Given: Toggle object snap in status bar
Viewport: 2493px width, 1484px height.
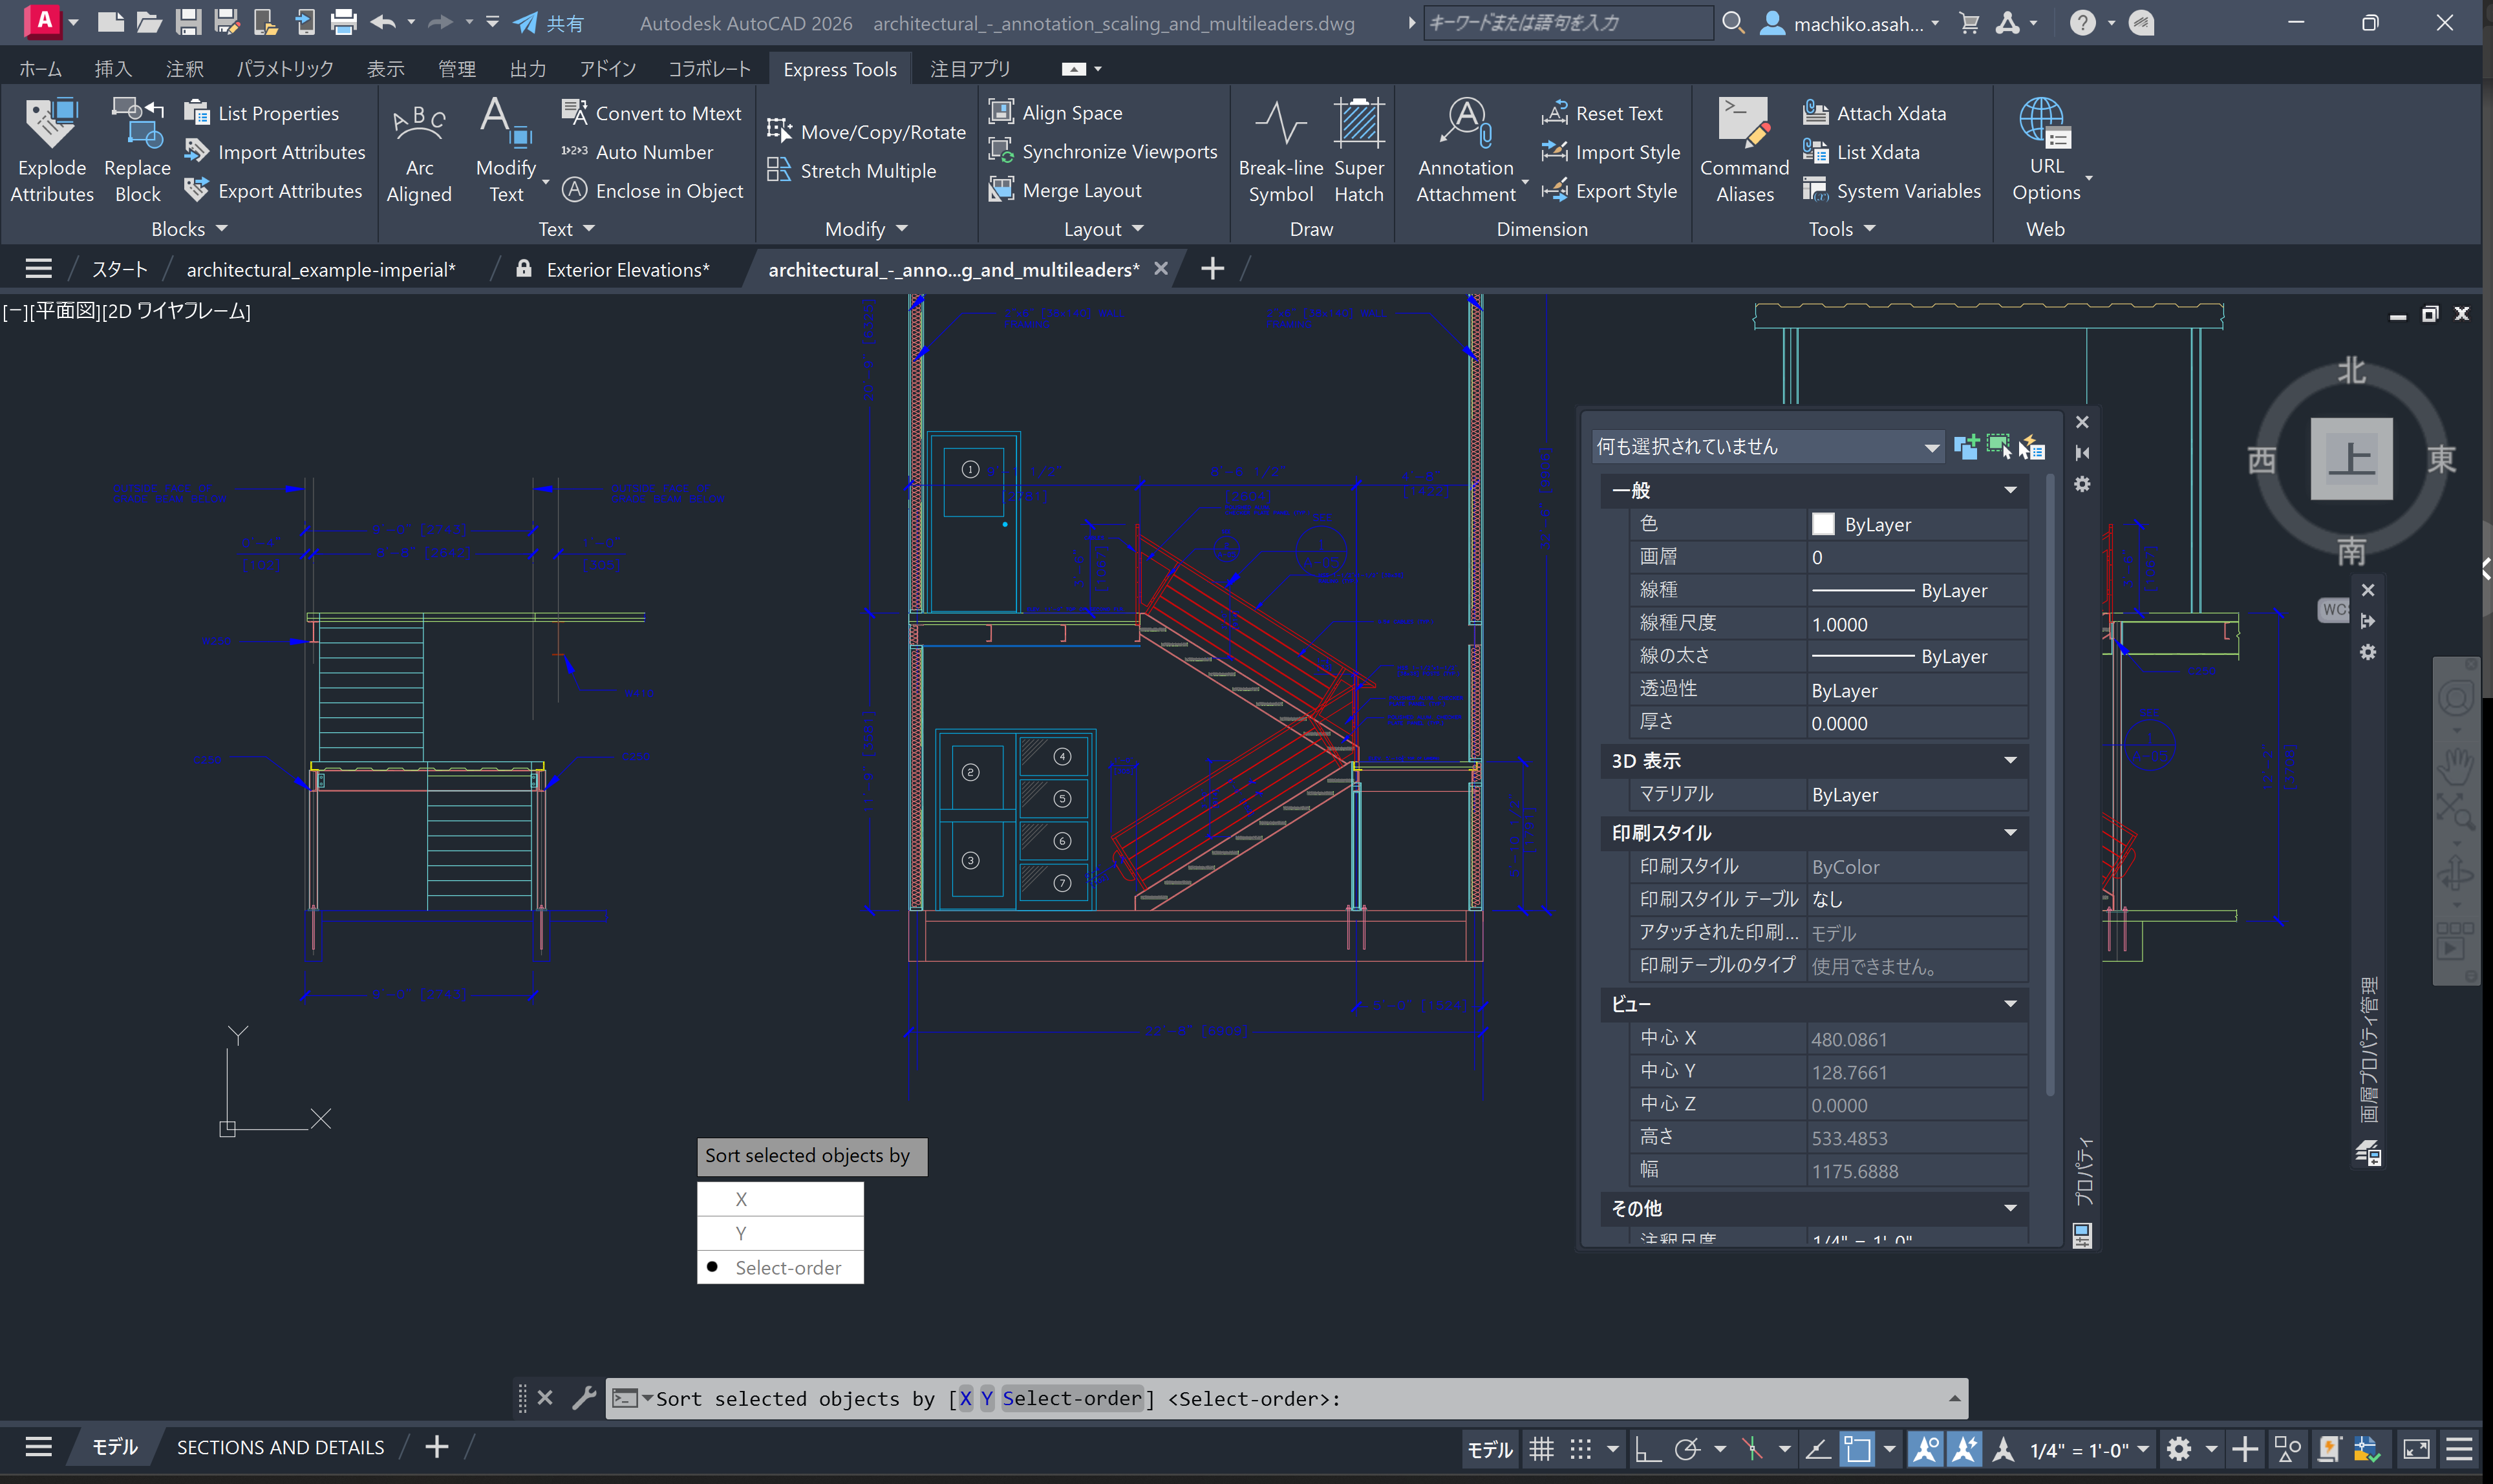Looking at the screenshot, I should (x=1857, y=1449).
